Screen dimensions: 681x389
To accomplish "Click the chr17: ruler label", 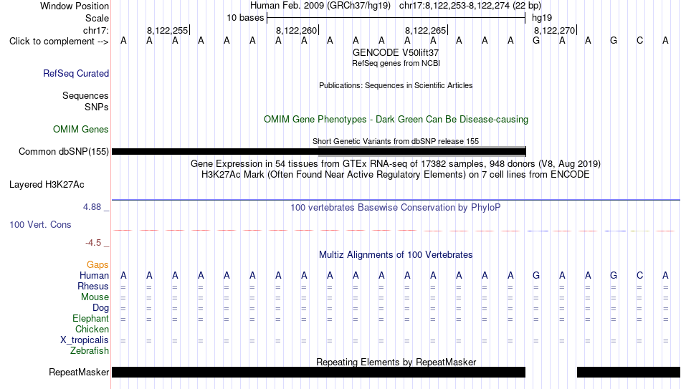I will point(96,30).
